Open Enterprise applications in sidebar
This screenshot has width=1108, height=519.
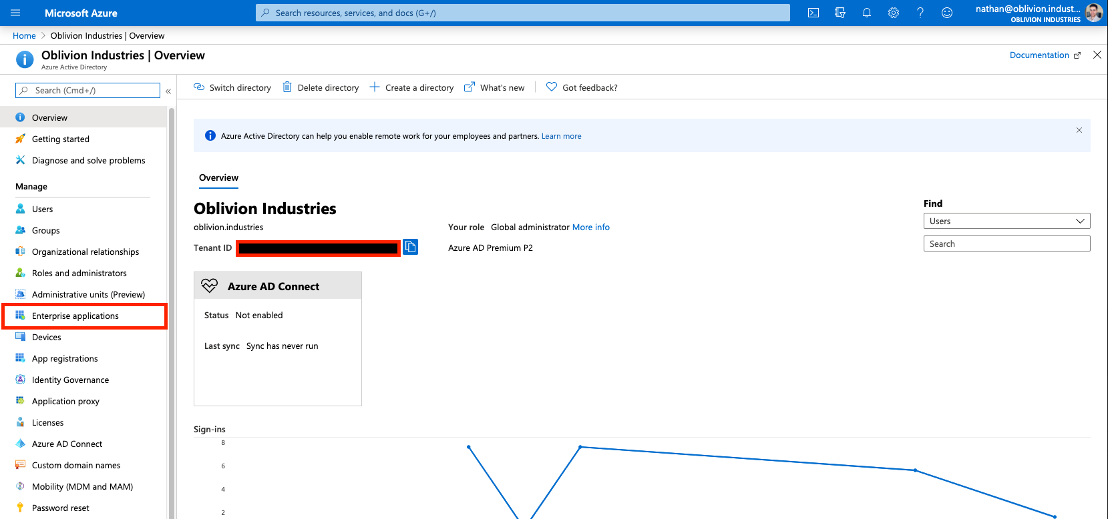pos(75,316)
